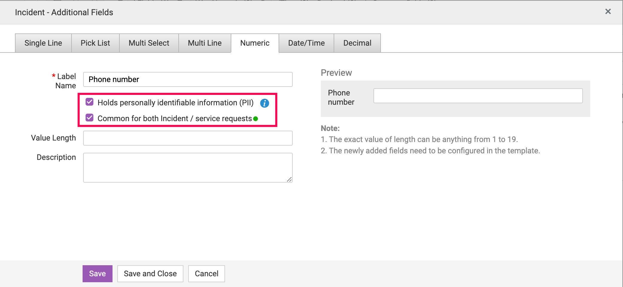This screenshot has width=623, height=287.
Task: Click the Description text area
Action: [x=188, y=167]
